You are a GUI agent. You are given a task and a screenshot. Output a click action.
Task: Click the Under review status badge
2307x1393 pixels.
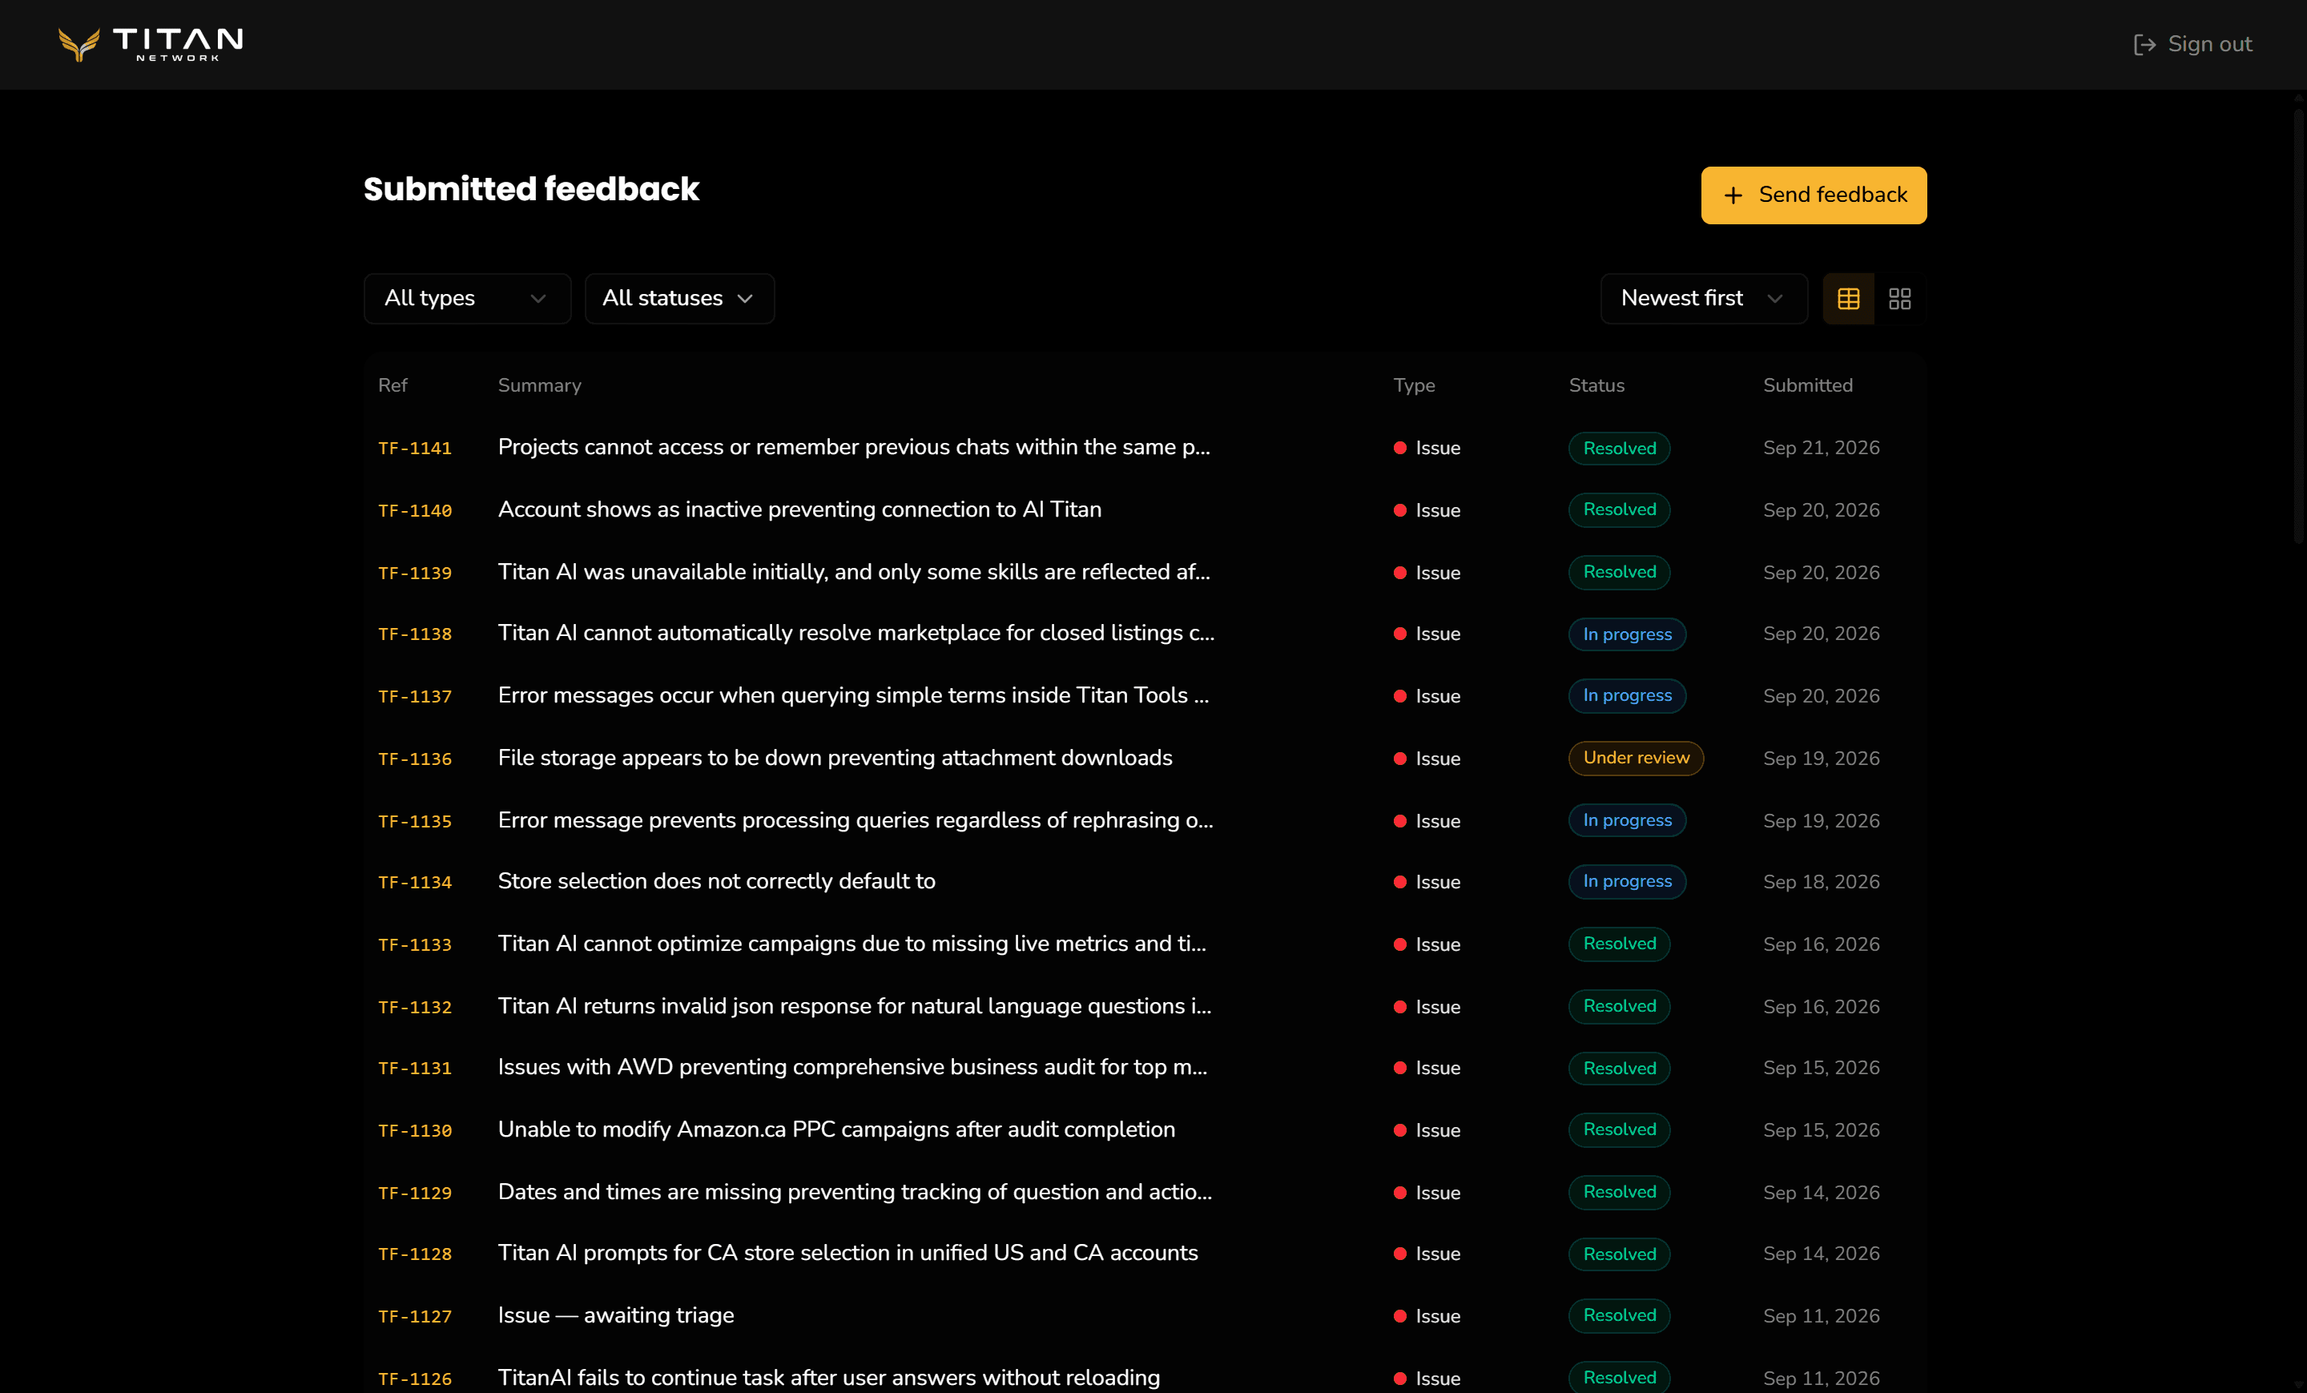(x=1636, y=757)
